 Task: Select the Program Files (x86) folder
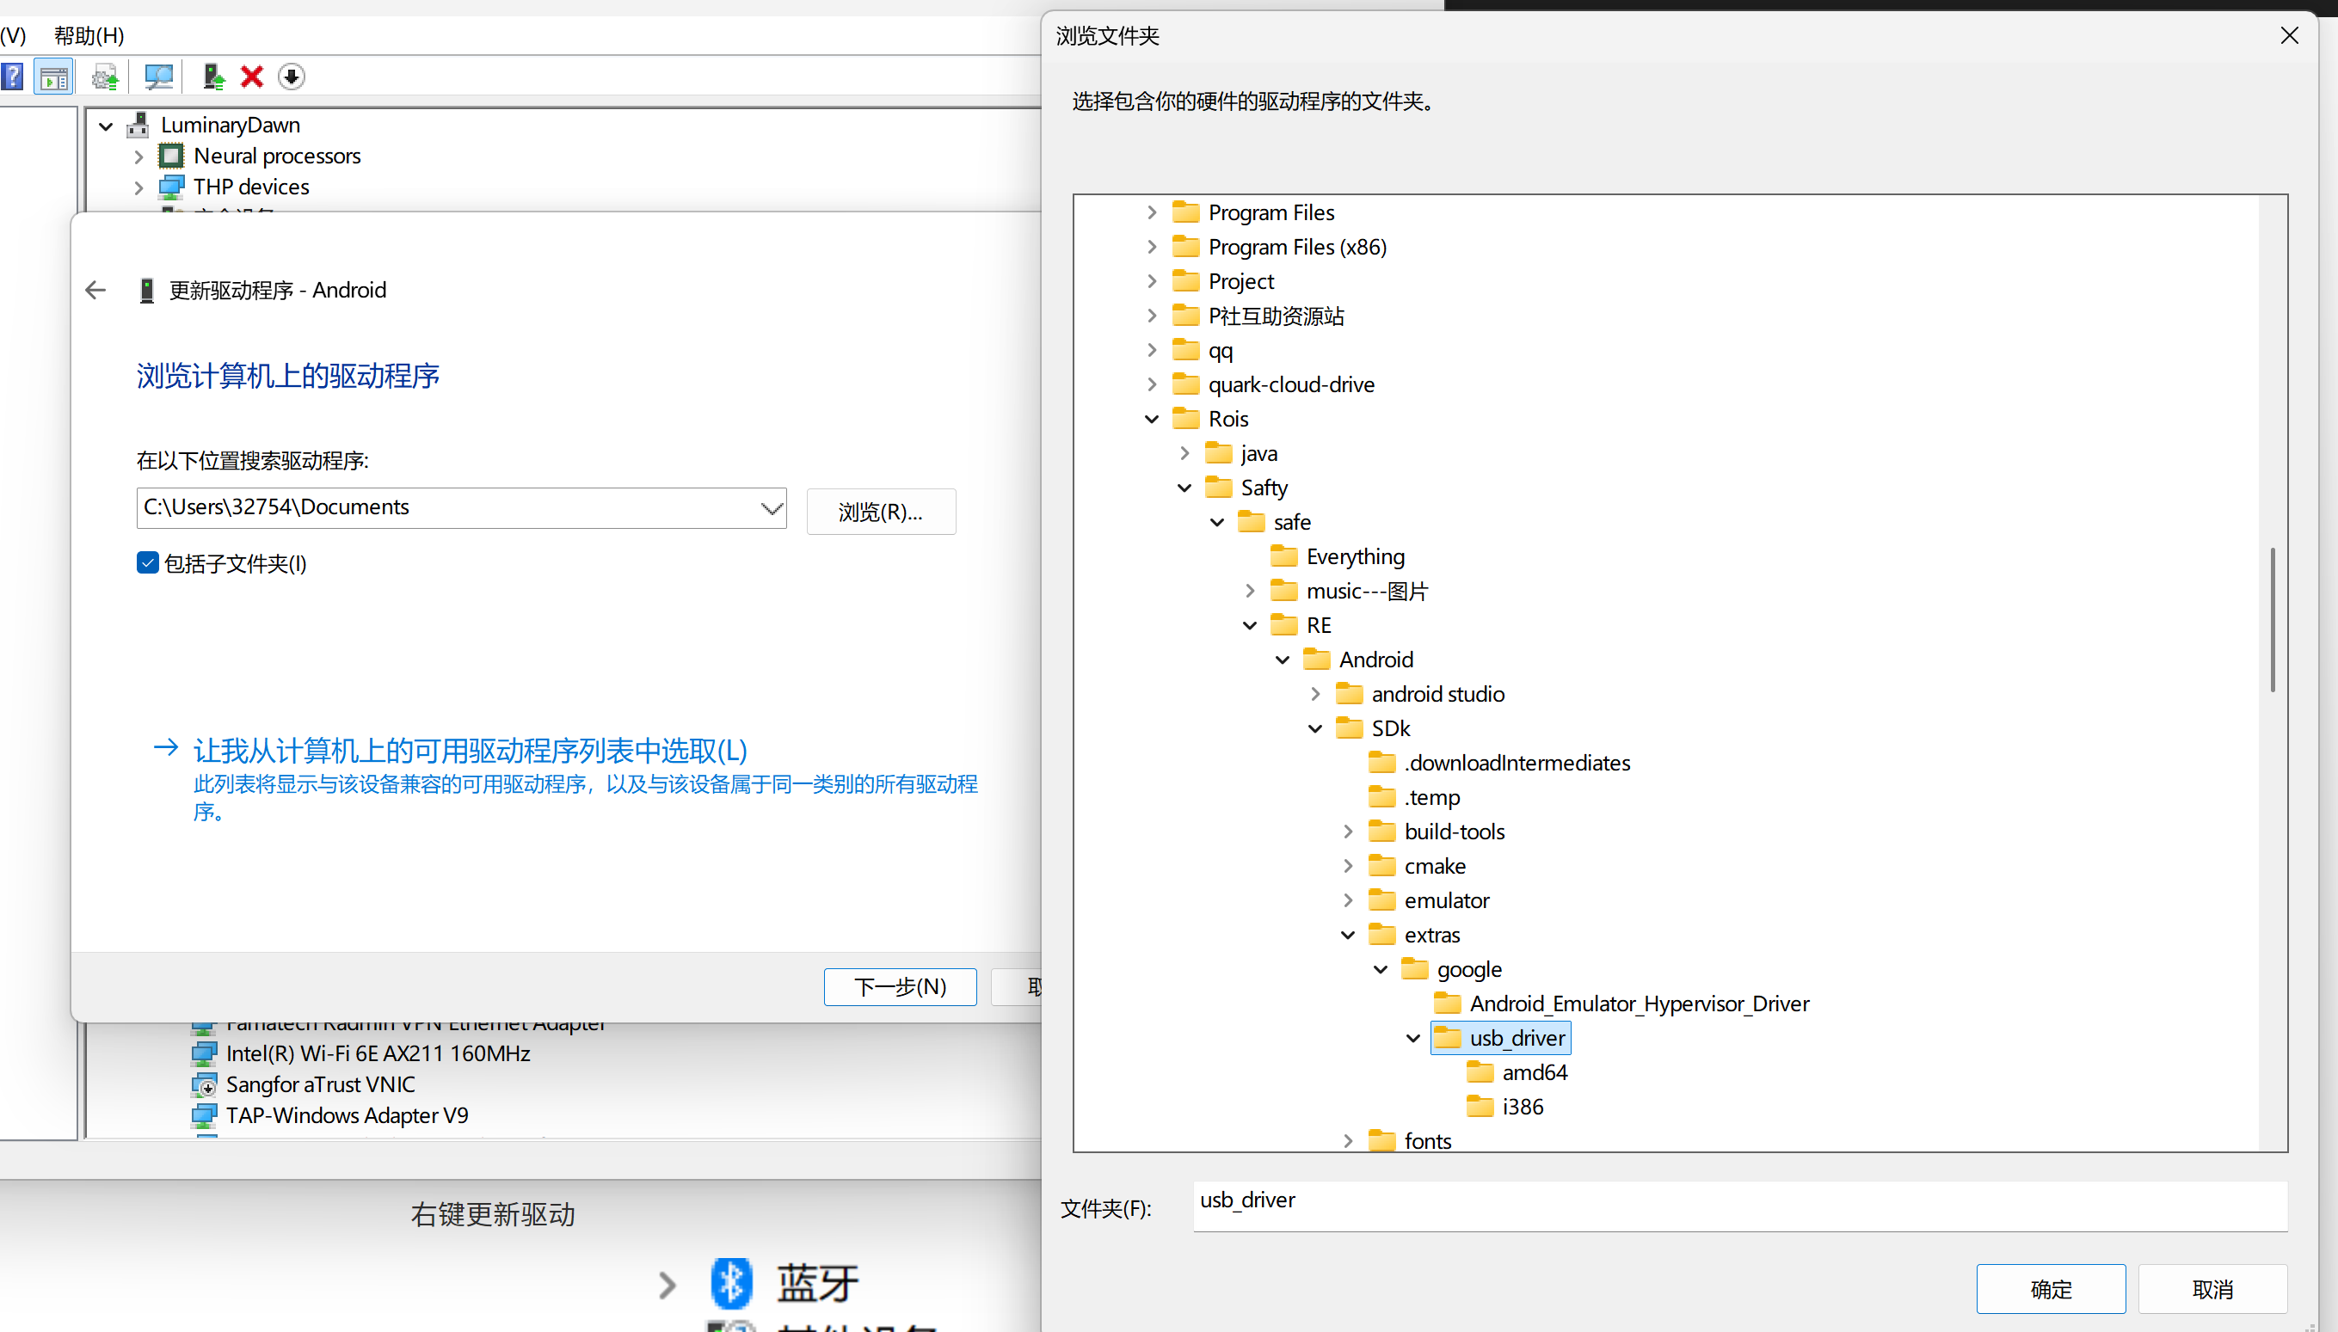1296,247
